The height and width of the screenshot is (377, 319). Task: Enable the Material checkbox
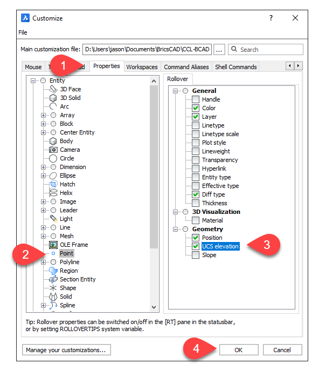[196, 220]
